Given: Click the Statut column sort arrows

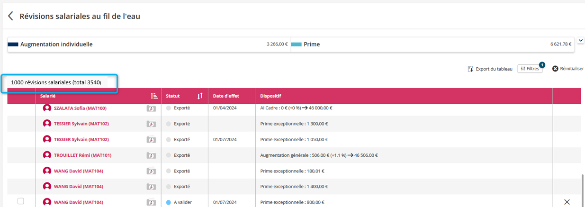Looking at the screenshot, I should 200,96.
